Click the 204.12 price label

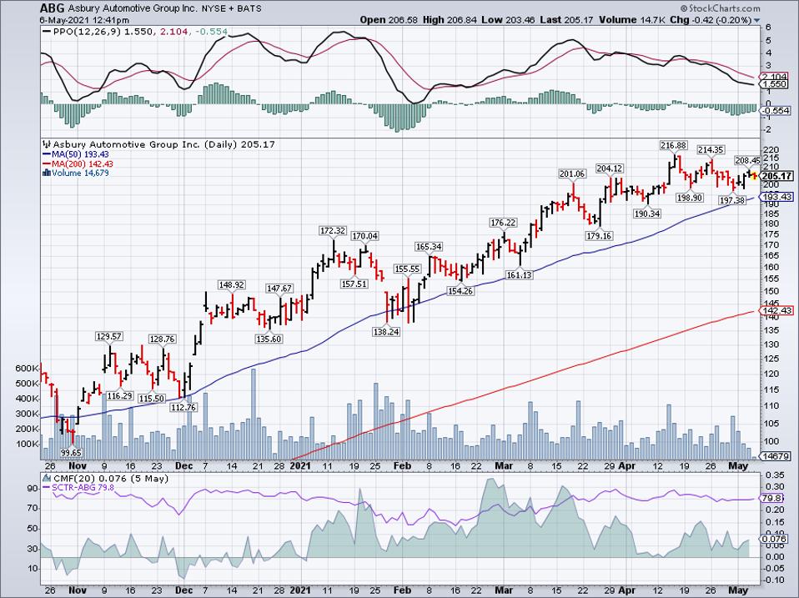[x=609, y=168]
